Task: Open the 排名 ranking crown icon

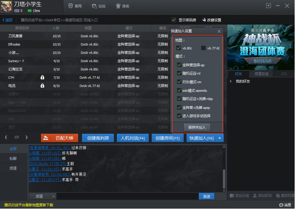Action: point(118,6)
